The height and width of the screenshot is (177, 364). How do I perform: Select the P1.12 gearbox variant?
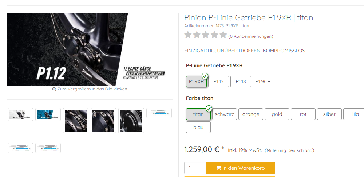218,81
